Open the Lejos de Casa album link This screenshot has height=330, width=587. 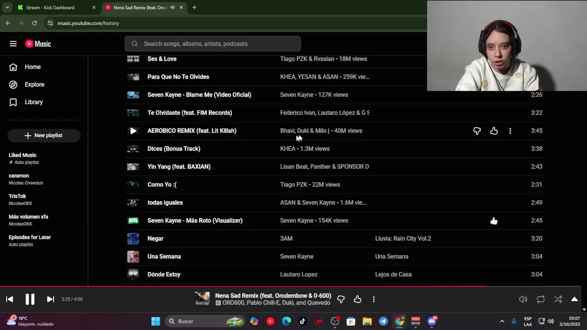pyautogui.click(x=393, y=275)
